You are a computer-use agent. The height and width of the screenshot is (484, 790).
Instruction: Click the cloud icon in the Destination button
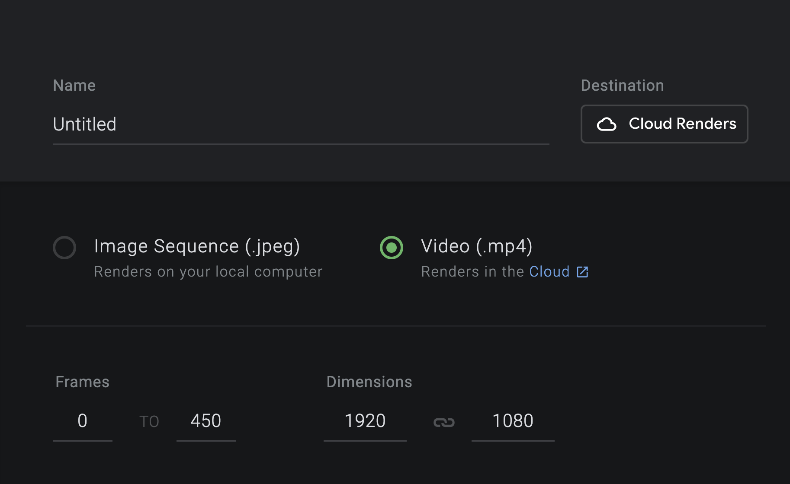click(607, 124)
